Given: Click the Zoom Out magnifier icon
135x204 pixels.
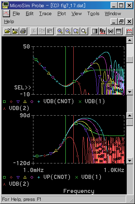Looking at the screenshot, I should (68, 31).
